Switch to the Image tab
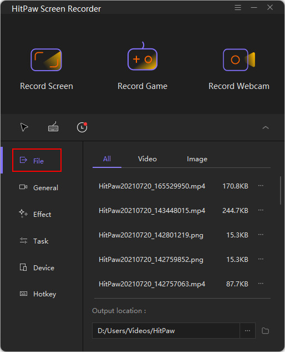The height and width of the screenshot is (352, 285). (197, 159)
